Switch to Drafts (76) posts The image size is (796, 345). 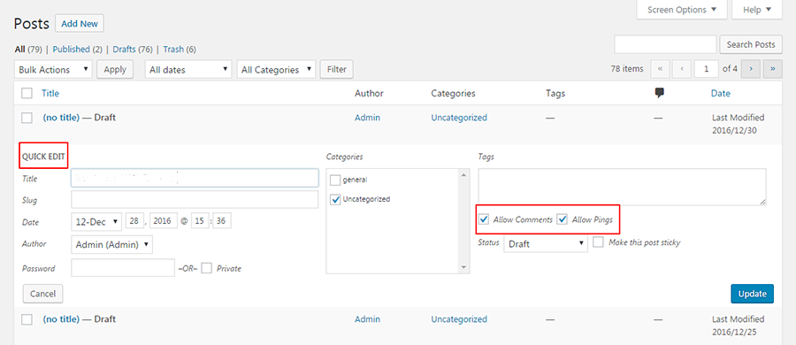133,50
